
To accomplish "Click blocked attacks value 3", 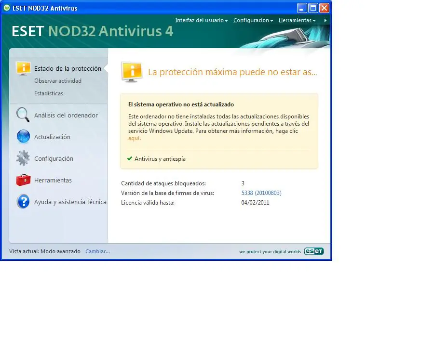I will click(x=243, y=183).
